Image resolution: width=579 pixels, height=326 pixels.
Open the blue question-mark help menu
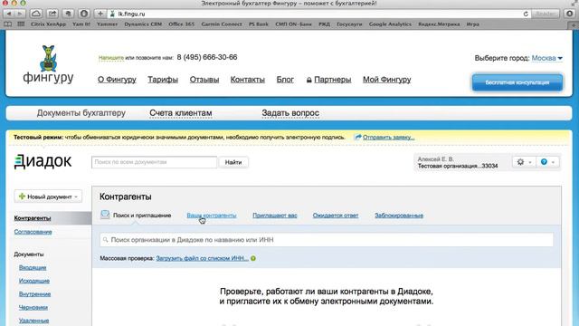pos(546,162)
